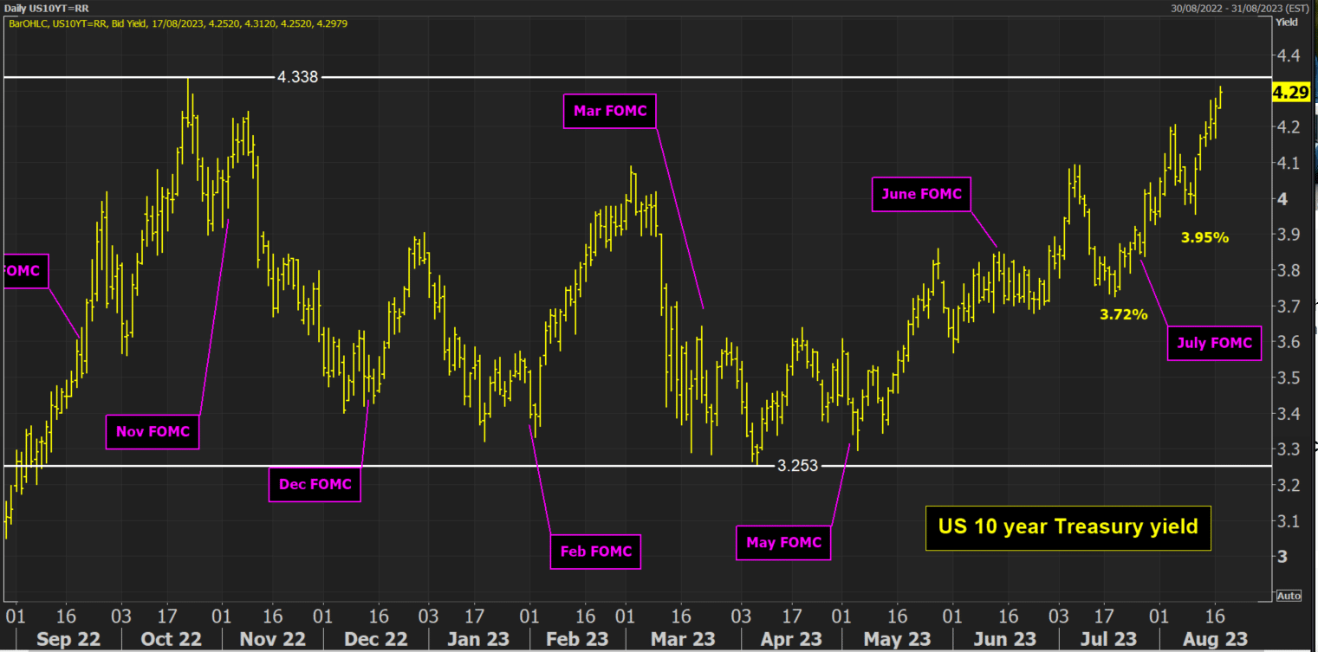Click the current yield 4.29 price tag

(x=1289, y=93)
